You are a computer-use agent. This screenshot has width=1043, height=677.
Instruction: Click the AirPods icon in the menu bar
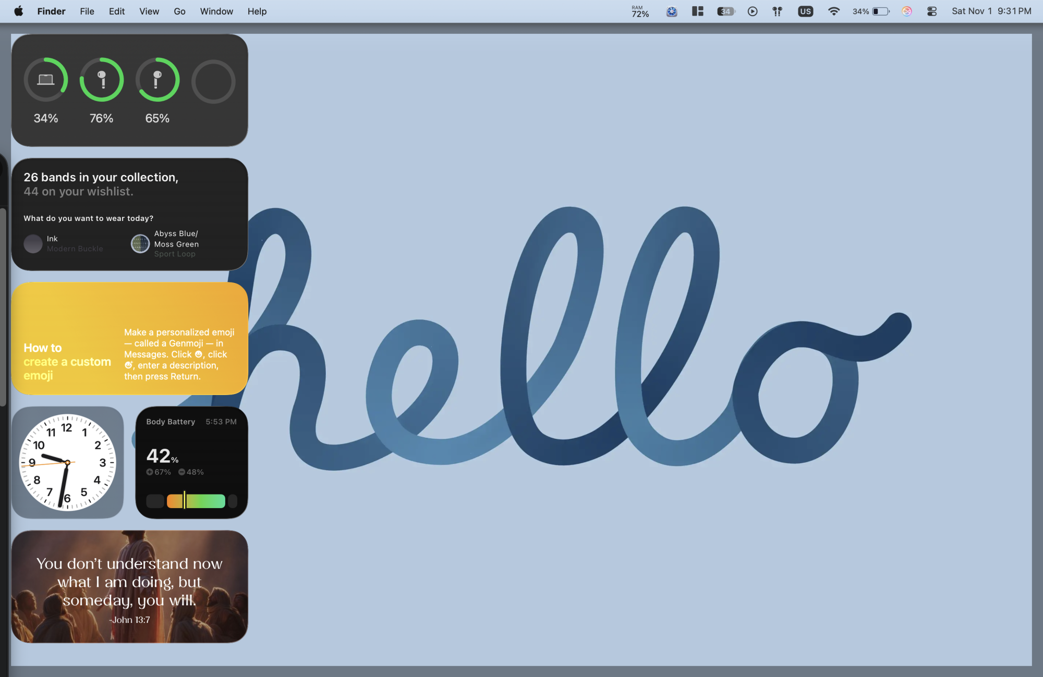point(777,11)
